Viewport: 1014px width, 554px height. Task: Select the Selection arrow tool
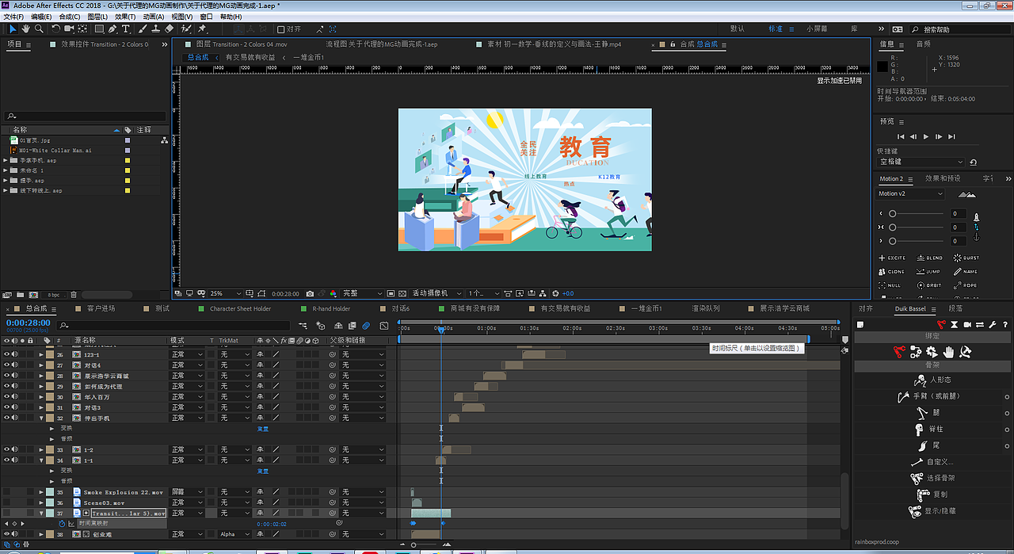pos(13,29)
